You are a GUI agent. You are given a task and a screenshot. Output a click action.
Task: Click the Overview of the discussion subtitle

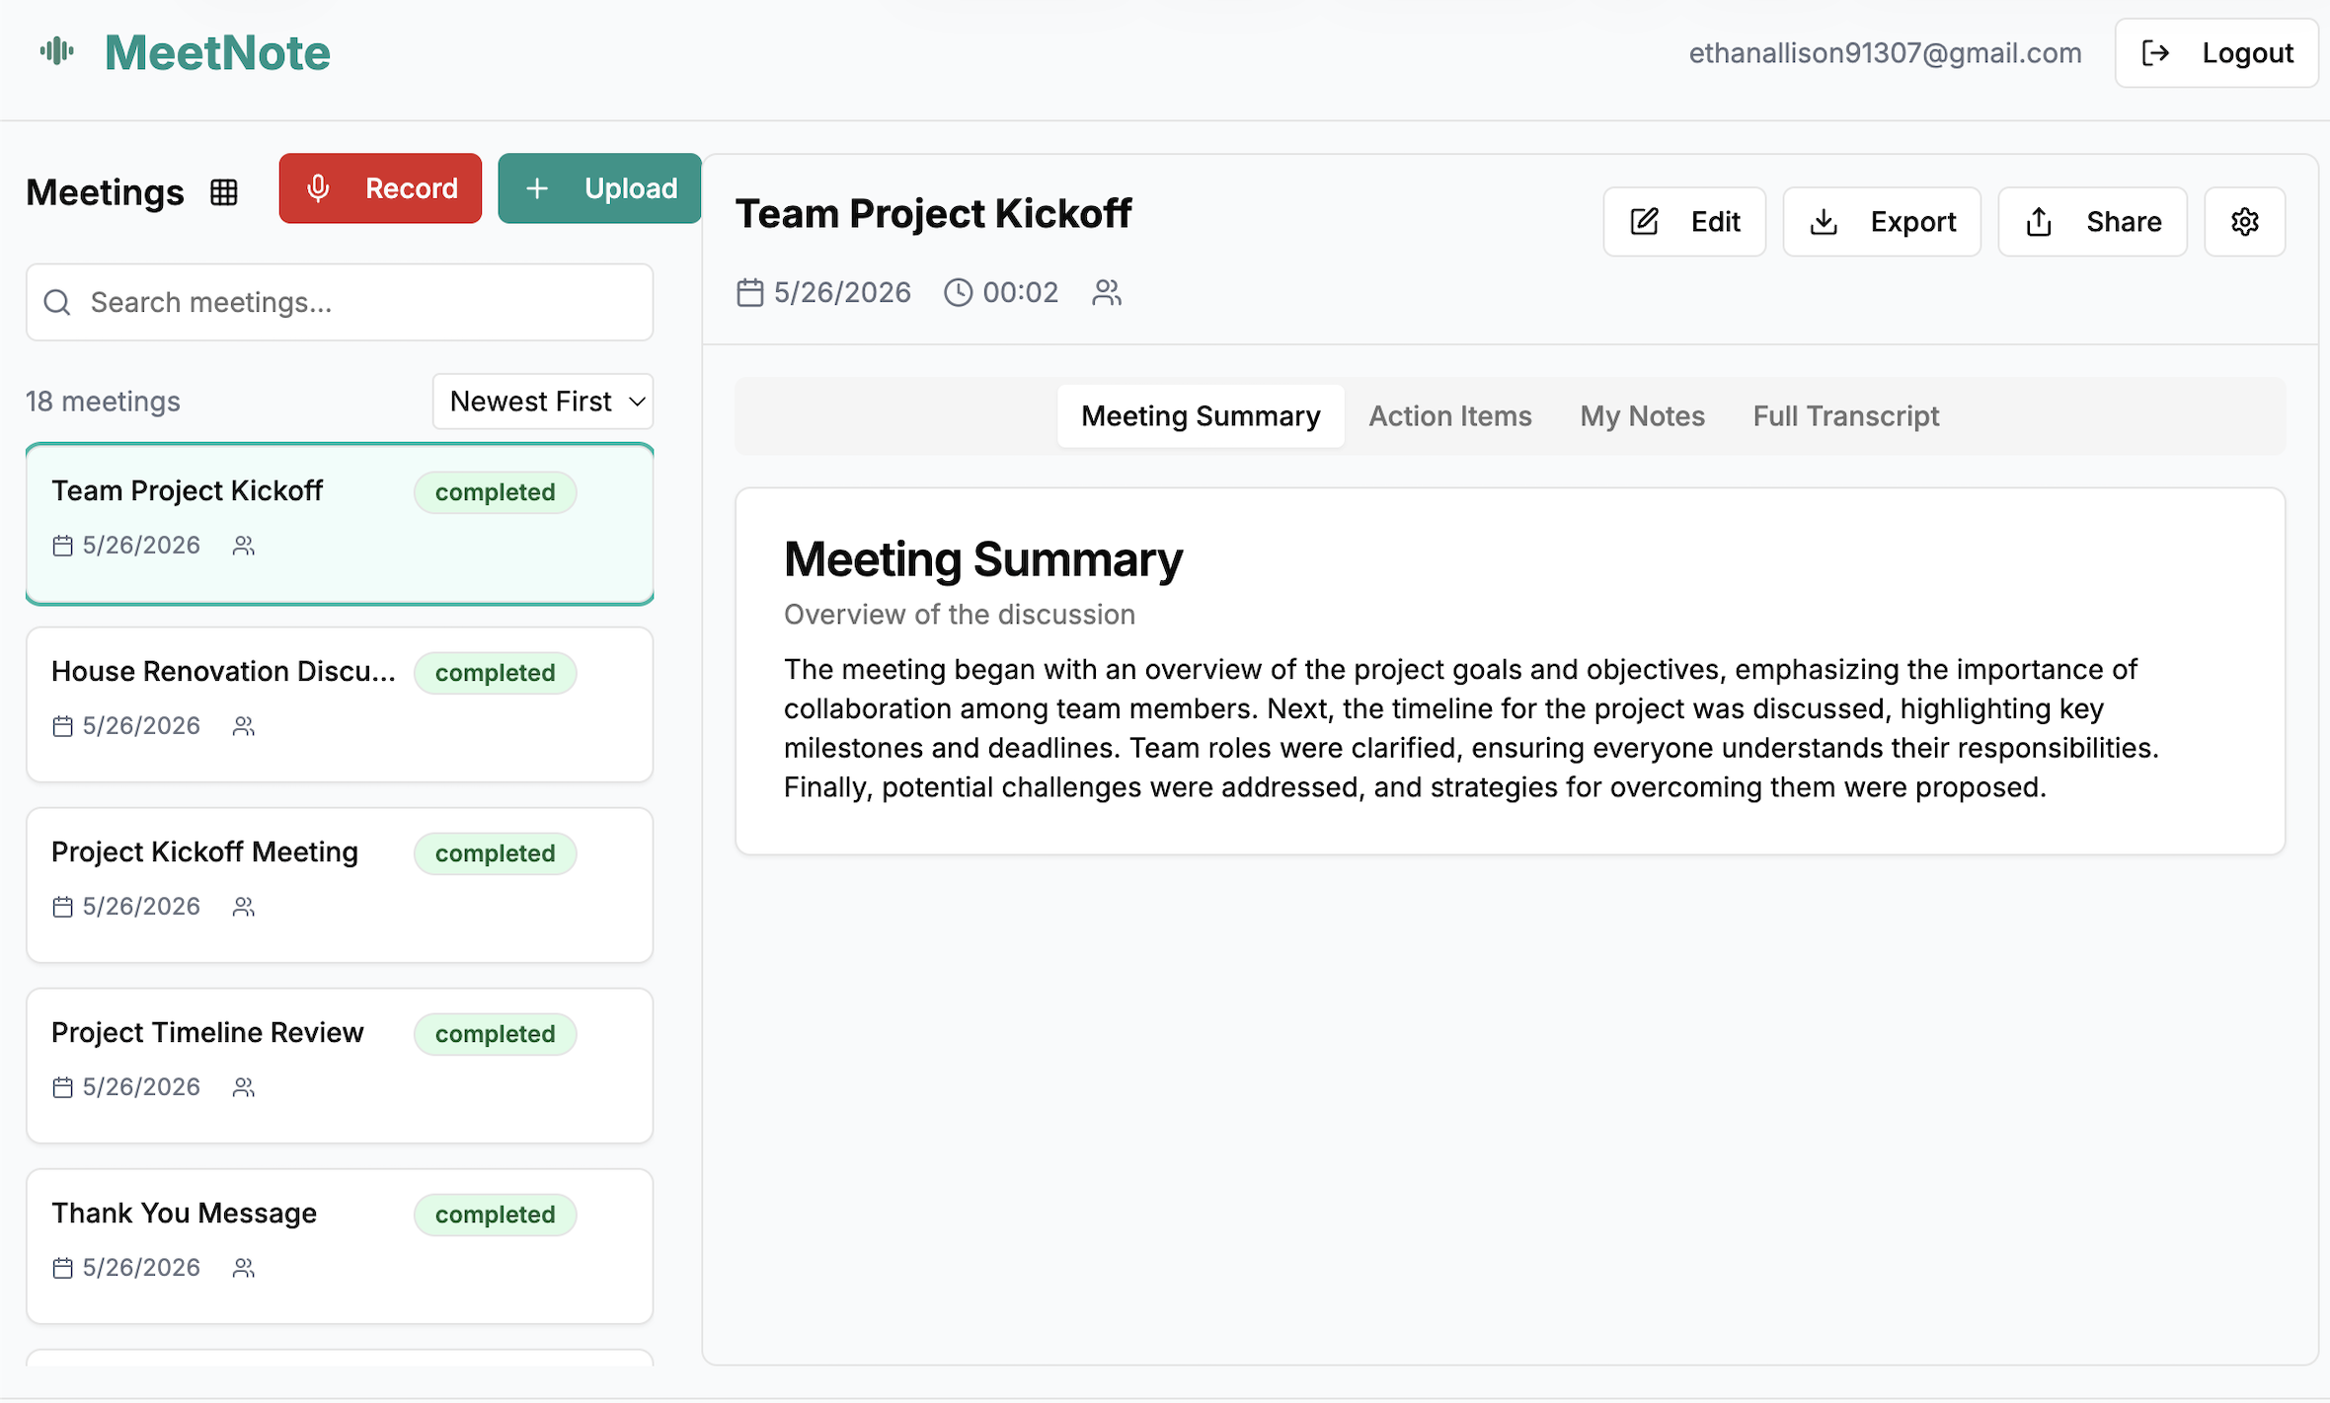tap(960, 615)
